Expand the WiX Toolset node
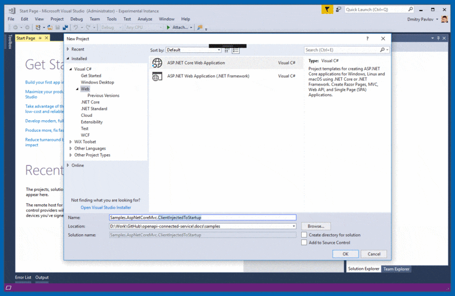Viewport: 455px width, 296px height. pyautogui.click(x=70, y=142)
